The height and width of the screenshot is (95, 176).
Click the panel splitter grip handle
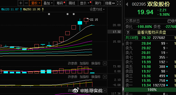tap(123, 44)
